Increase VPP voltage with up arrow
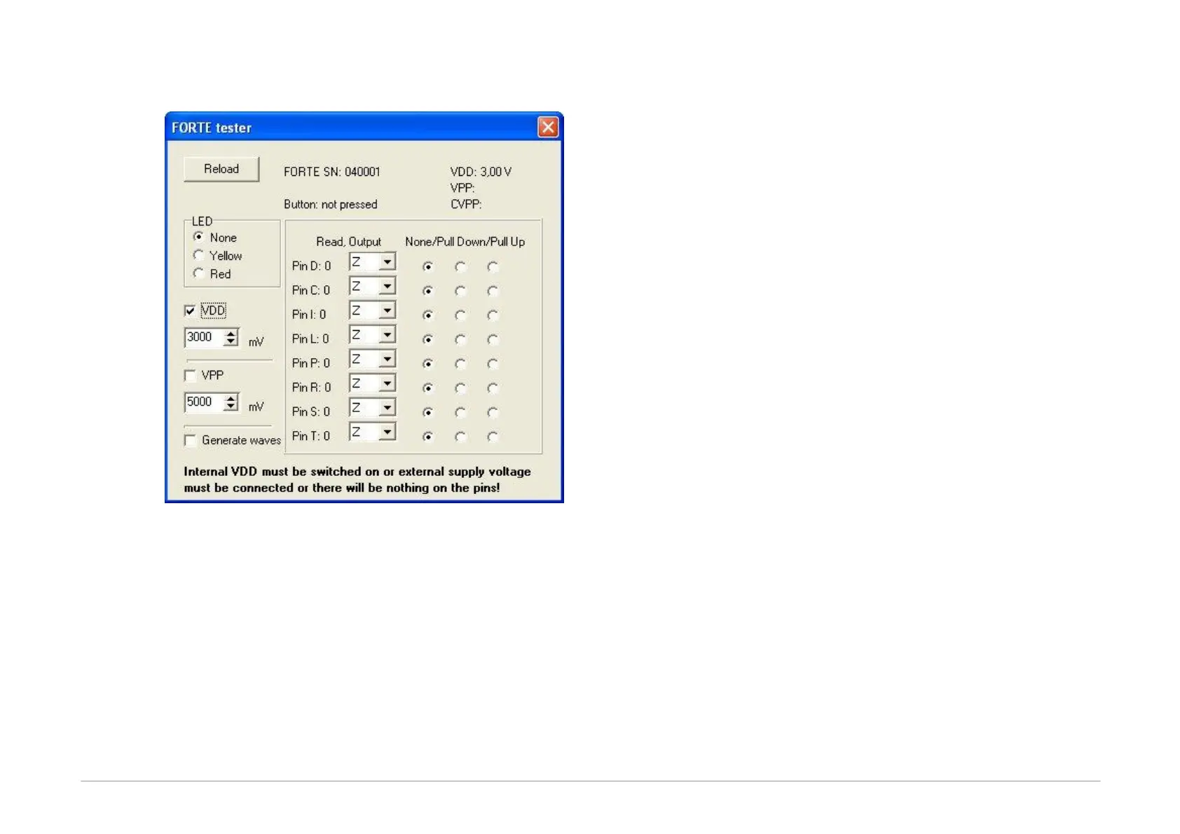 point(231,398)
